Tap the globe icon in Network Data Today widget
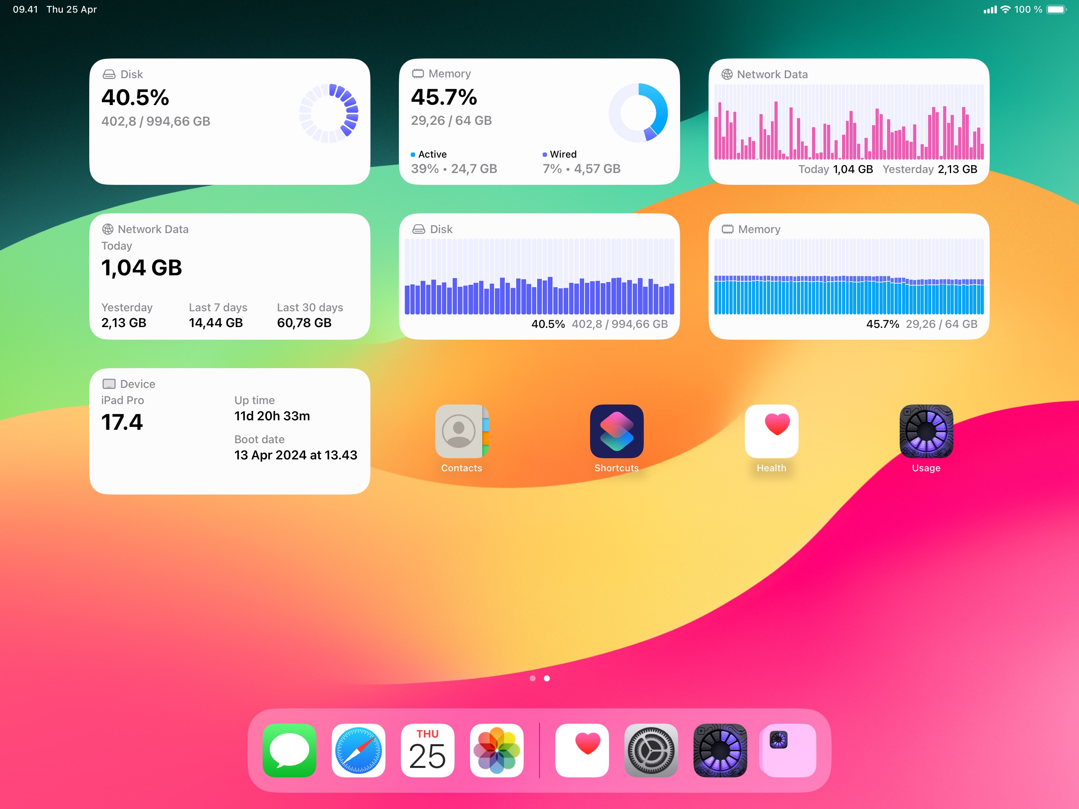This screenshot has height=809, width=1079. click(108, 230)
